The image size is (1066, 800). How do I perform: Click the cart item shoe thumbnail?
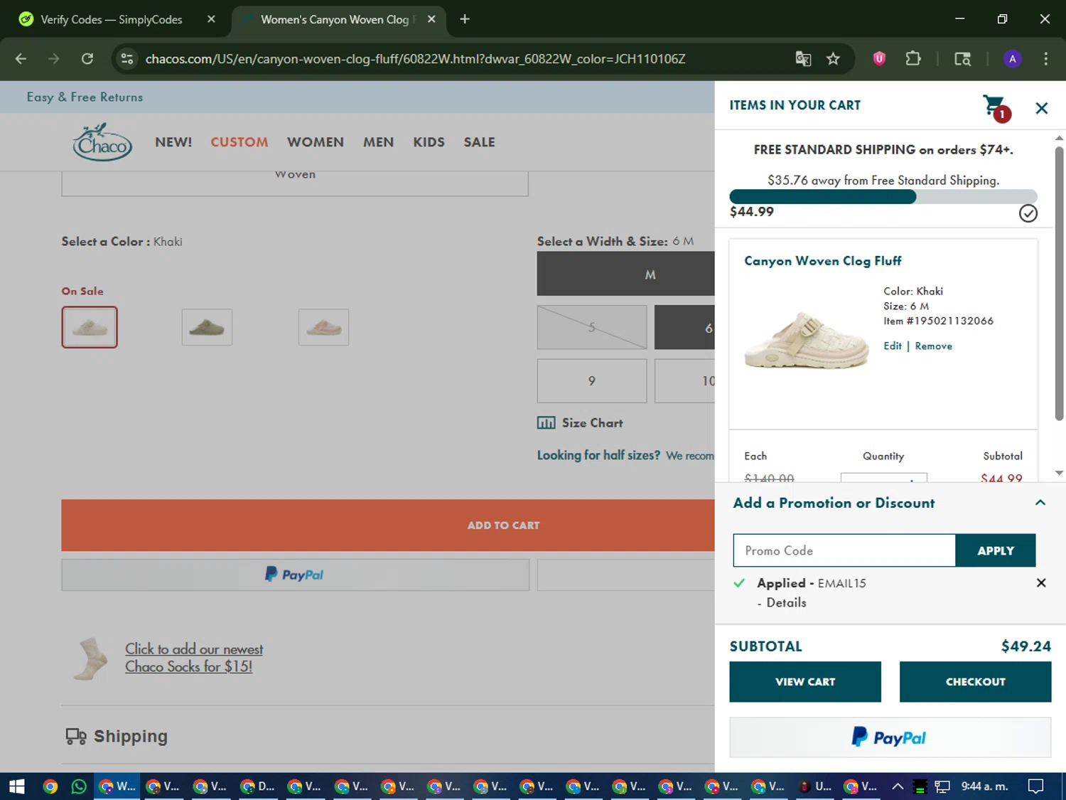[x=806, y=340]
